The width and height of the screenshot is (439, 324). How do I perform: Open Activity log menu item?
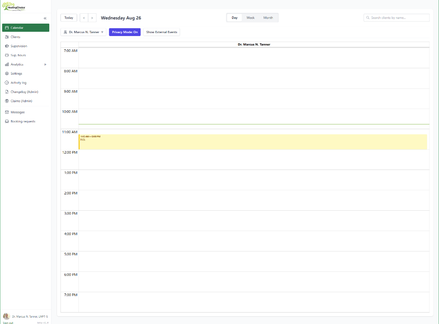tap(26, 83)
